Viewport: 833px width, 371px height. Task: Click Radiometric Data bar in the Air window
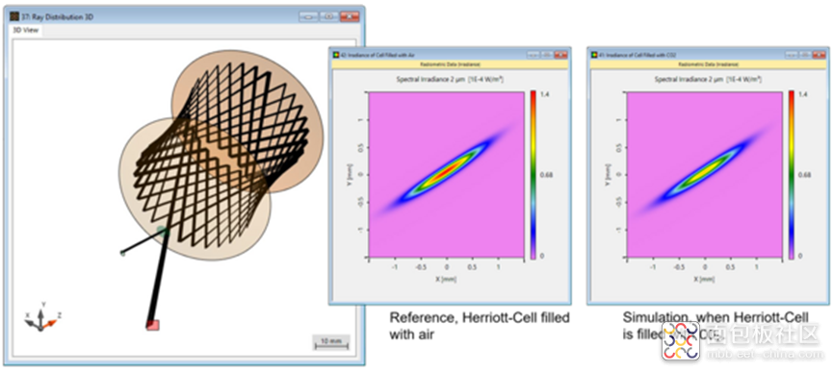coord(450,64)
